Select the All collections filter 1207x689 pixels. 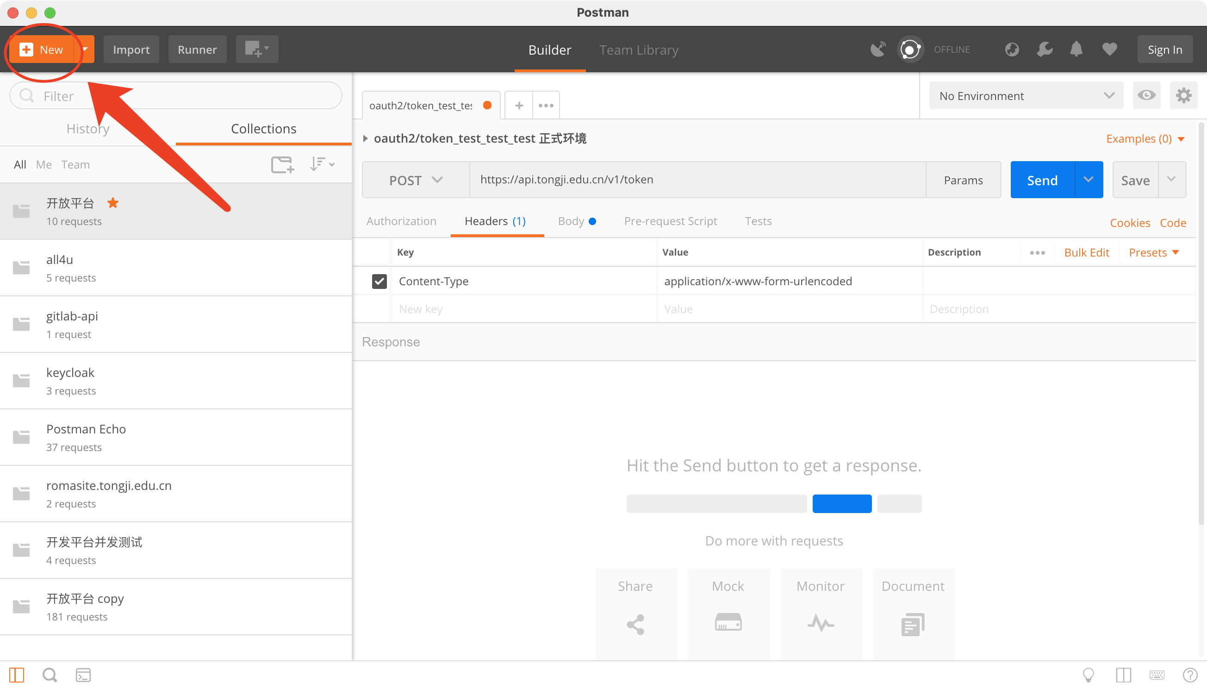[x=20, y=165]
